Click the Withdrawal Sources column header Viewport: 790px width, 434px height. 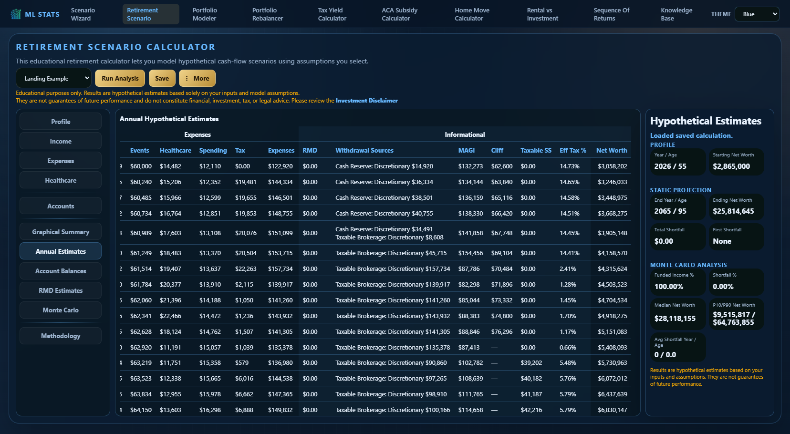[364, 150]
